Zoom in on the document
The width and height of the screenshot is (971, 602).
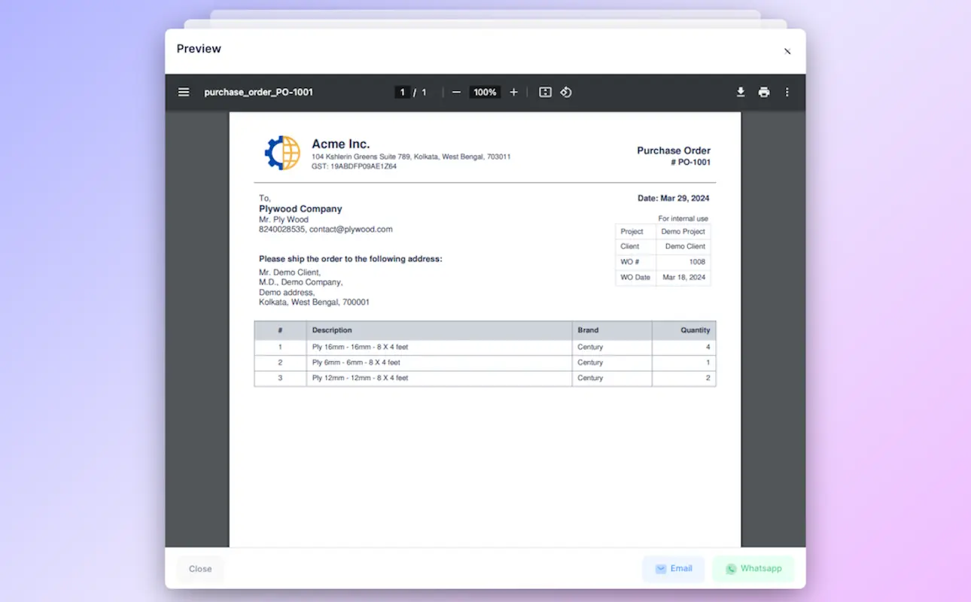tap(513, 92)
